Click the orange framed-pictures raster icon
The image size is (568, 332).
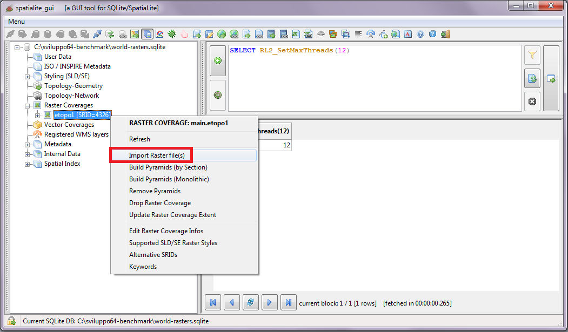click(333, 34)
